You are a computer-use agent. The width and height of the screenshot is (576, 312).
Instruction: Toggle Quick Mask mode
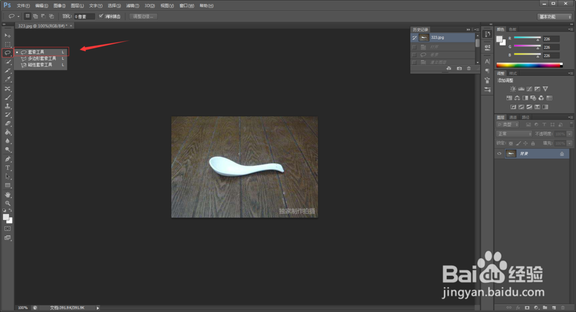click(x=7, y=229)
